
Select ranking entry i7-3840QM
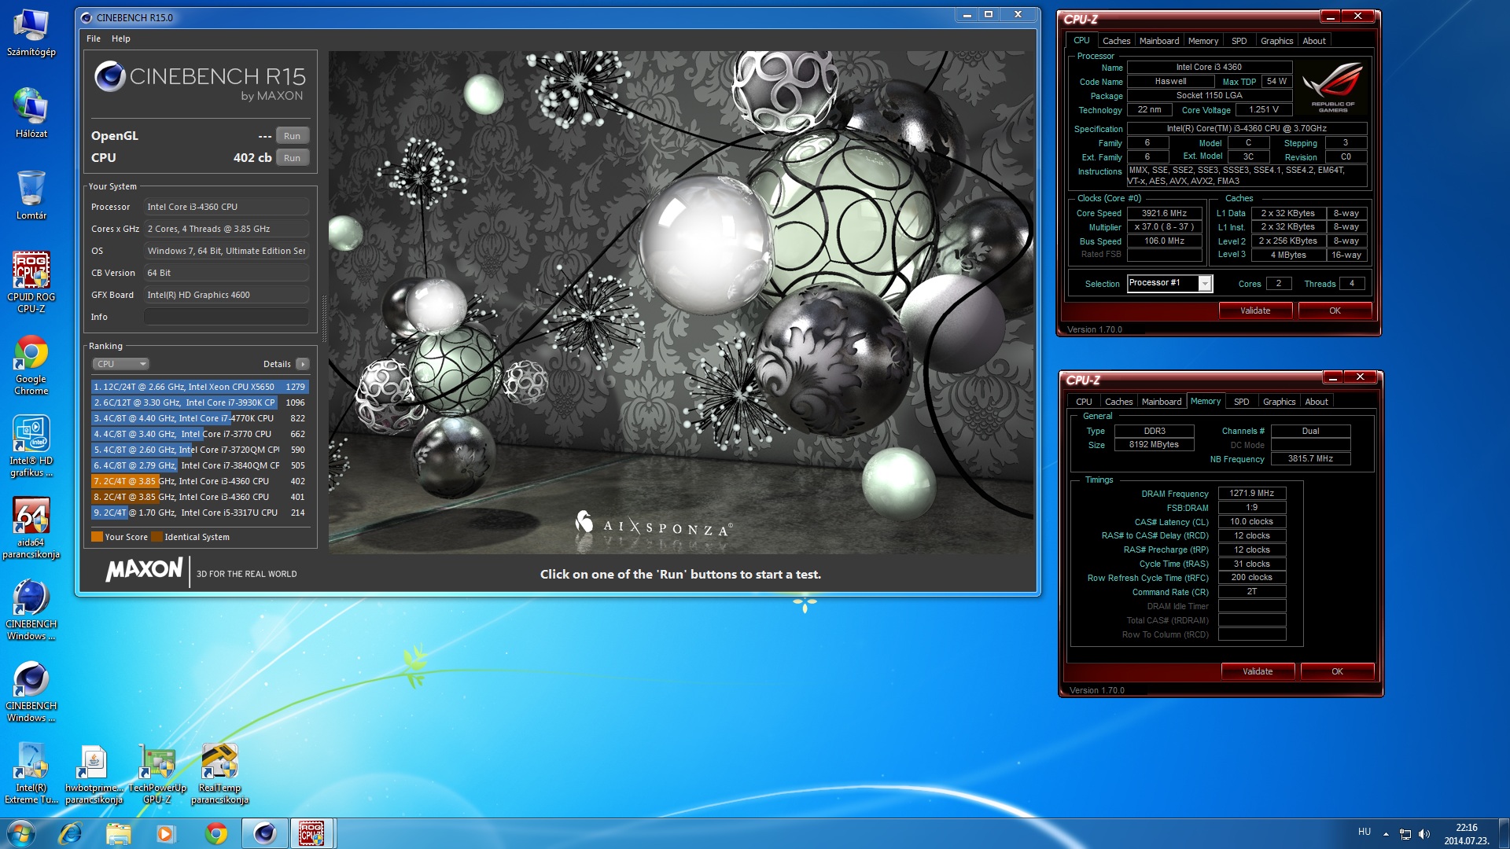pyautogui.click(x=200, y=465)
